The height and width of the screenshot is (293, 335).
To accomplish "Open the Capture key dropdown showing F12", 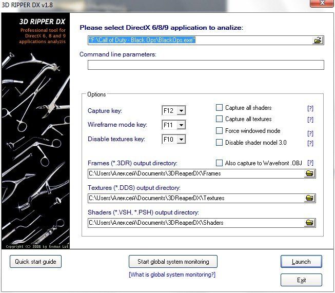I will point(182,111).
